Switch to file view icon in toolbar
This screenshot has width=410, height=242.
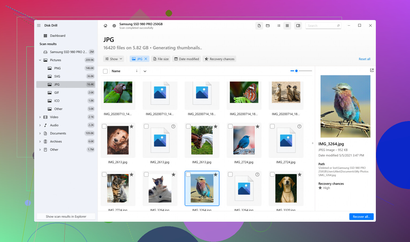coord(259,26)
